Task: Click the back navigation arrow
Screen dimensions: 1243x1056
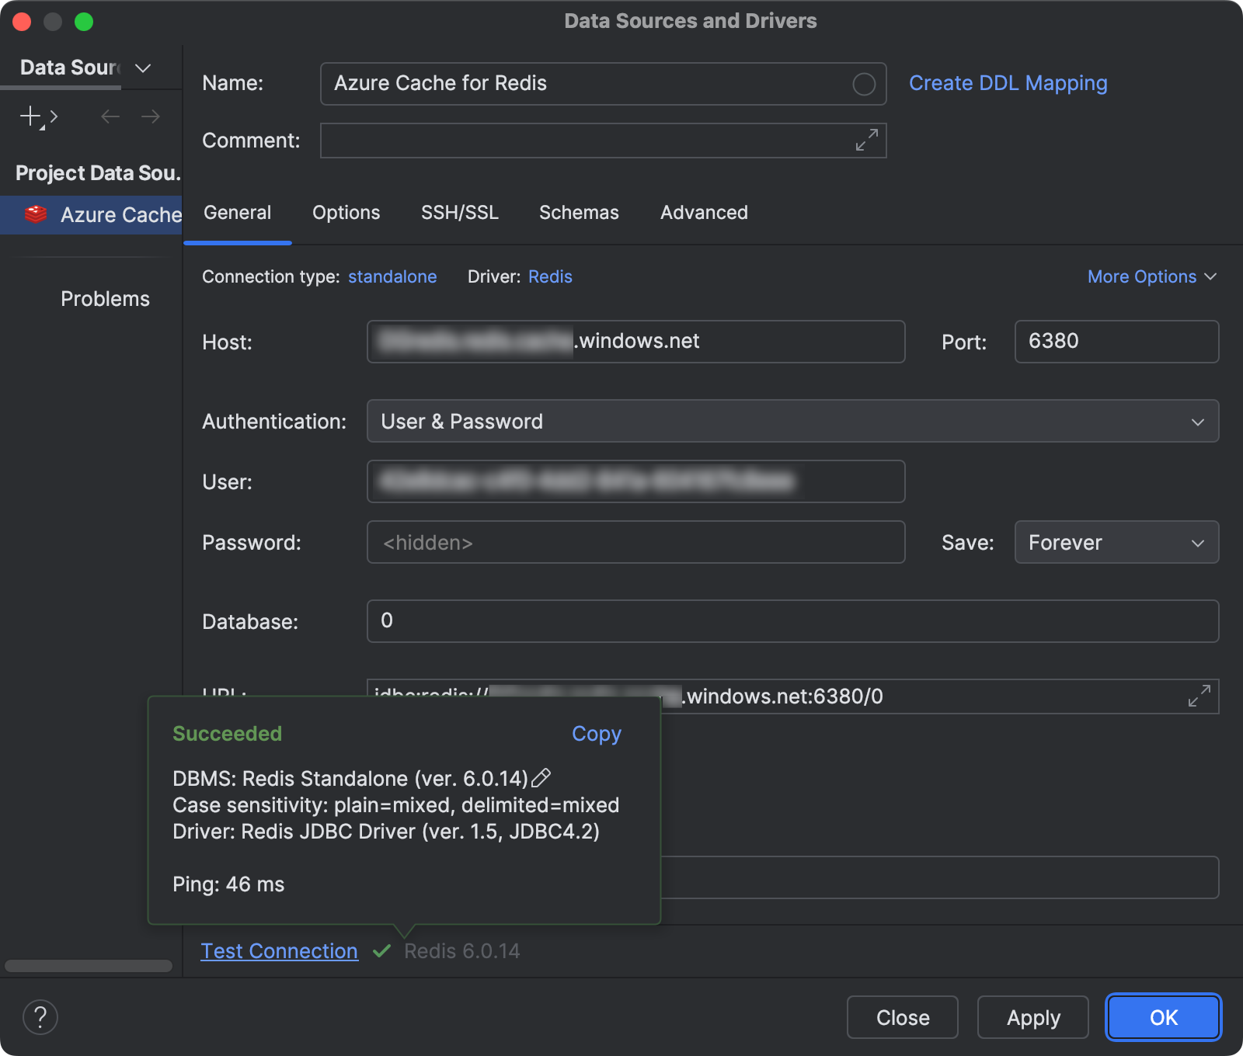Action: [x=110, y=116]
